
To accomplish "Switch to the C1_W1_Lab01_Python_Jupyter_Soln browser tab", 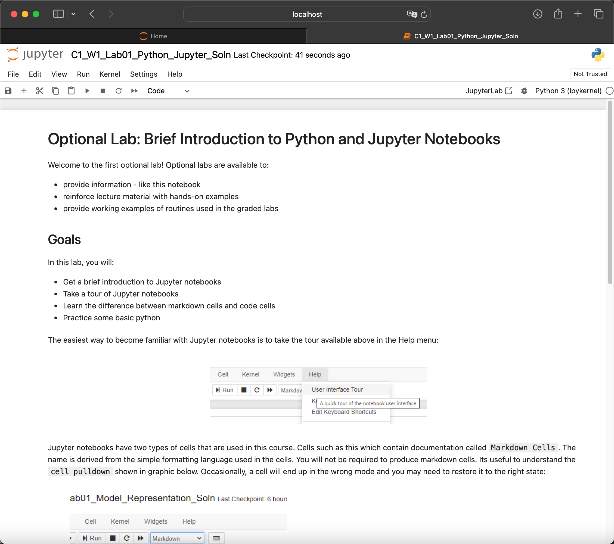I will click(460, 36).
